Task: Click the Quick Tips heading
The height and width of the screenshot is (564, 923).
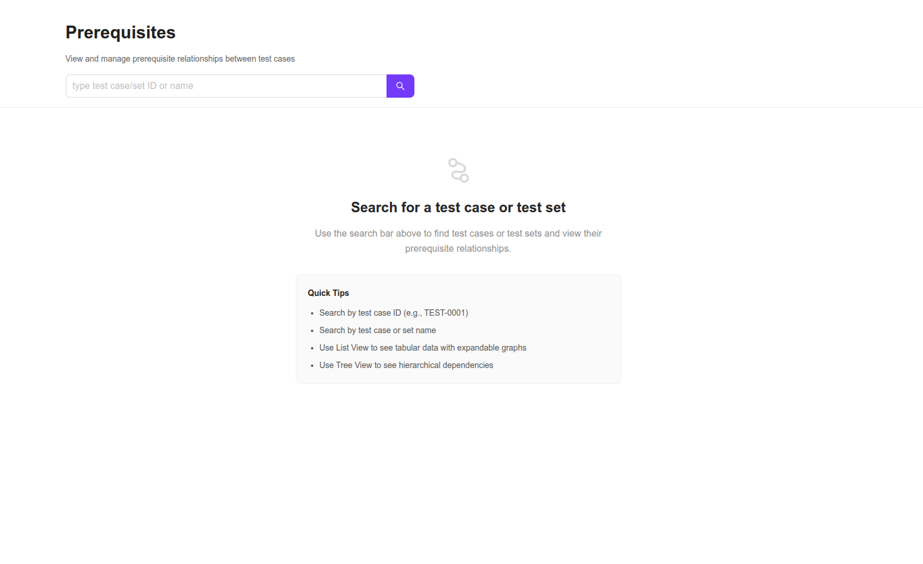Action: [328, 293]
